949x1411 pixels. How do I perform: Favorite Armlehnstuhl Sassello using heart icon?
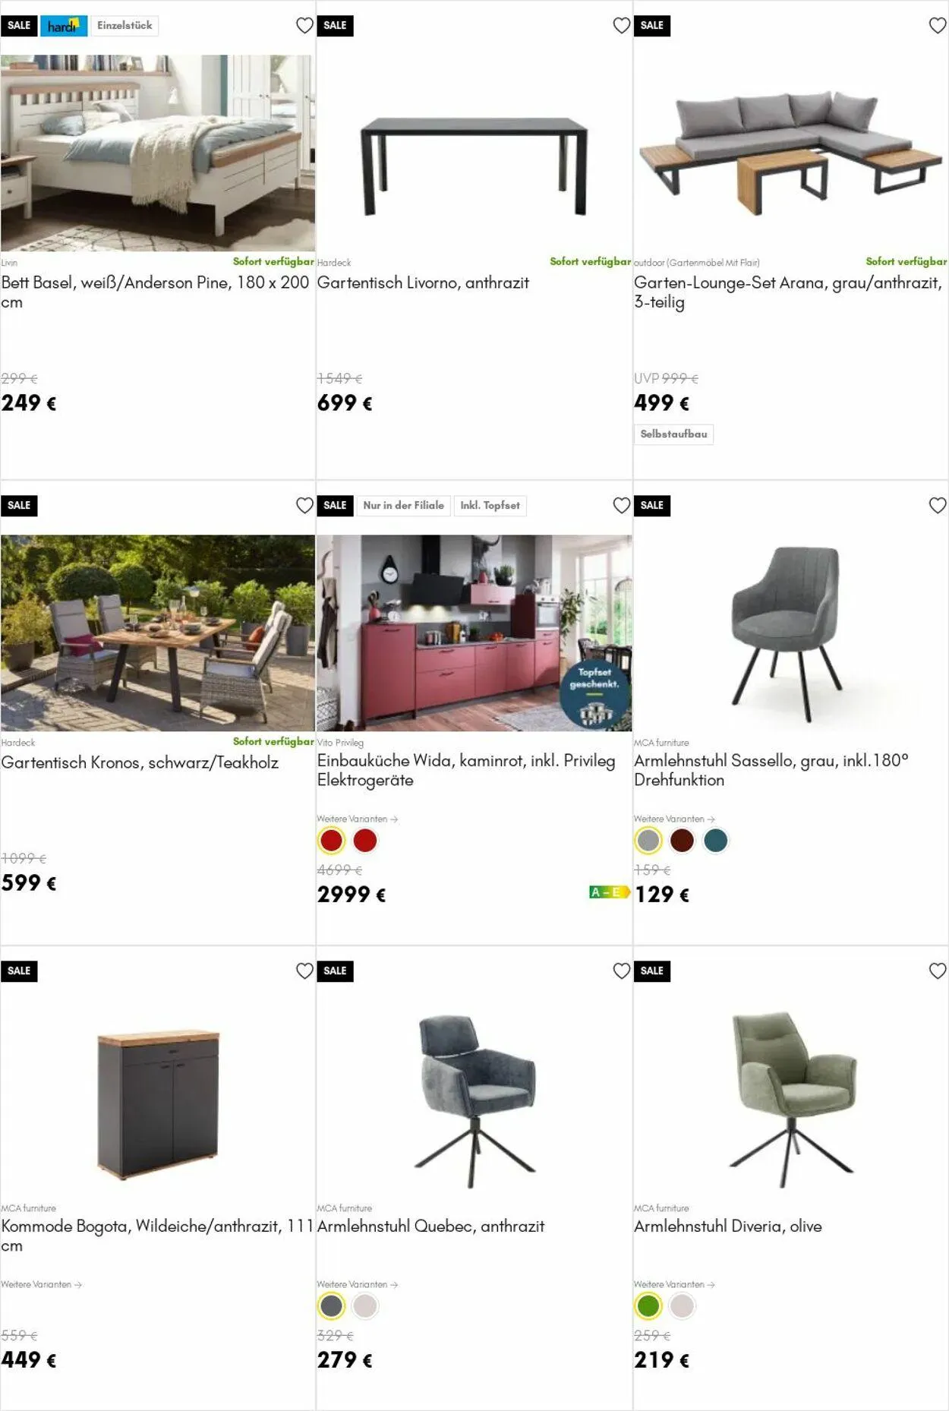pyautogui.click(x=938, y=506)
